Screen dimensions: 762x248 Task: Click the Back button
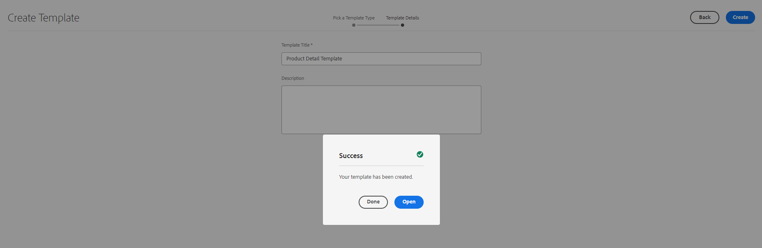[704, 17]
